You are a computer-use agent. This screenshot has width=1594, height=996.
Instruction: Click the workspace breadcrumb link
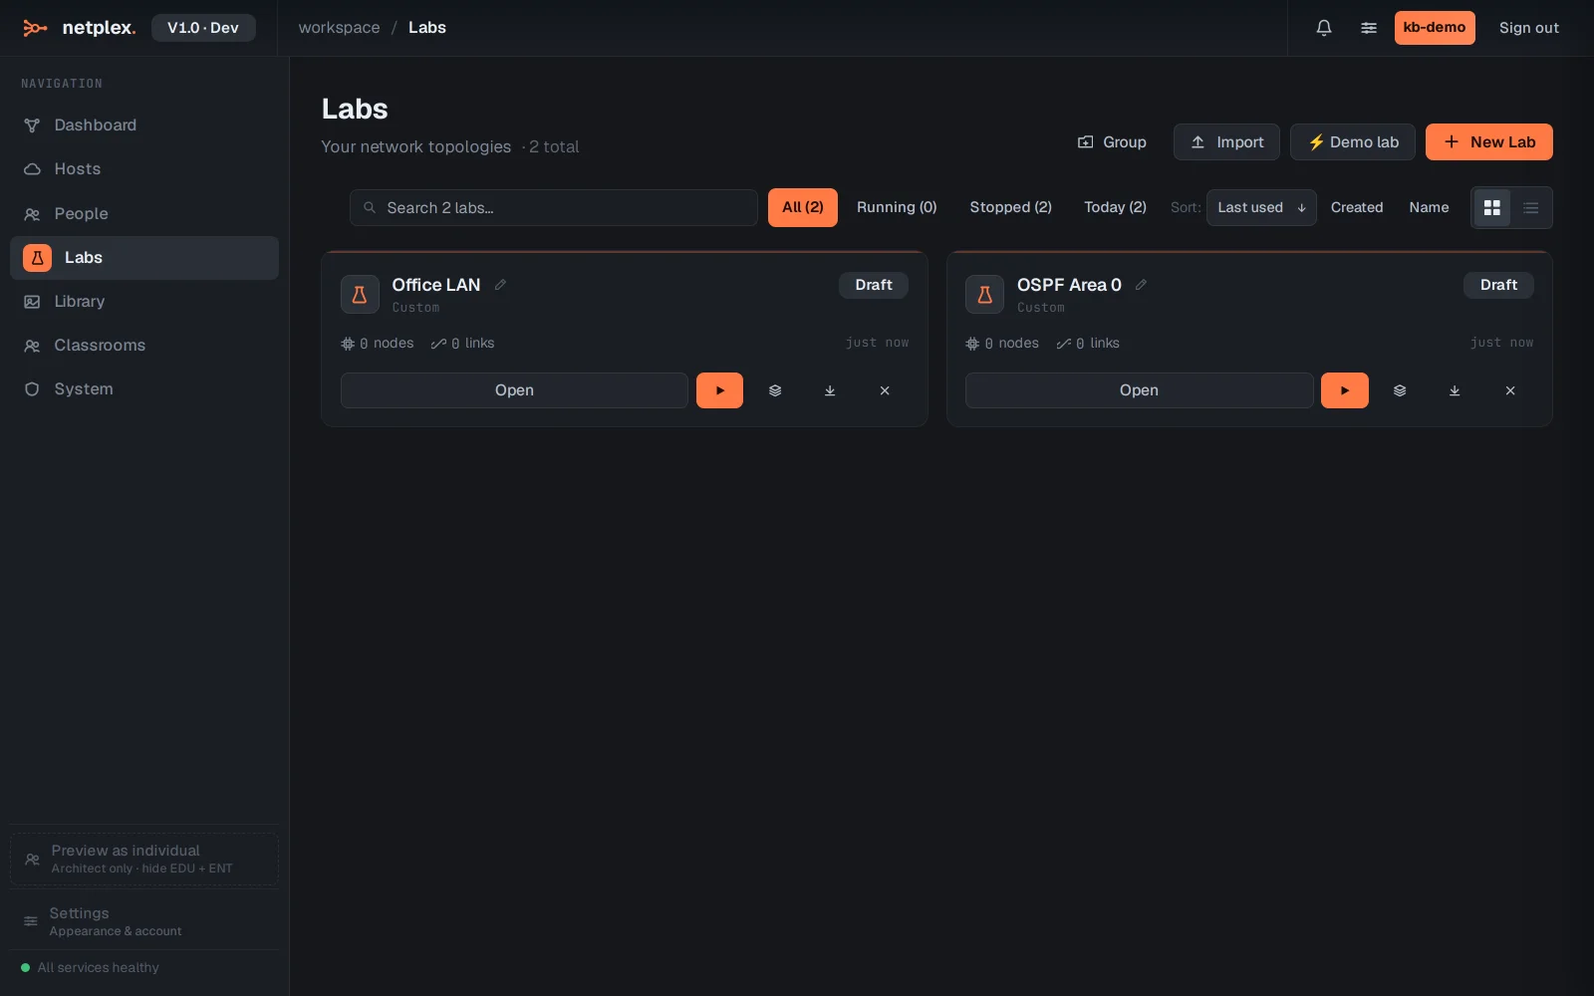point(339,28)
